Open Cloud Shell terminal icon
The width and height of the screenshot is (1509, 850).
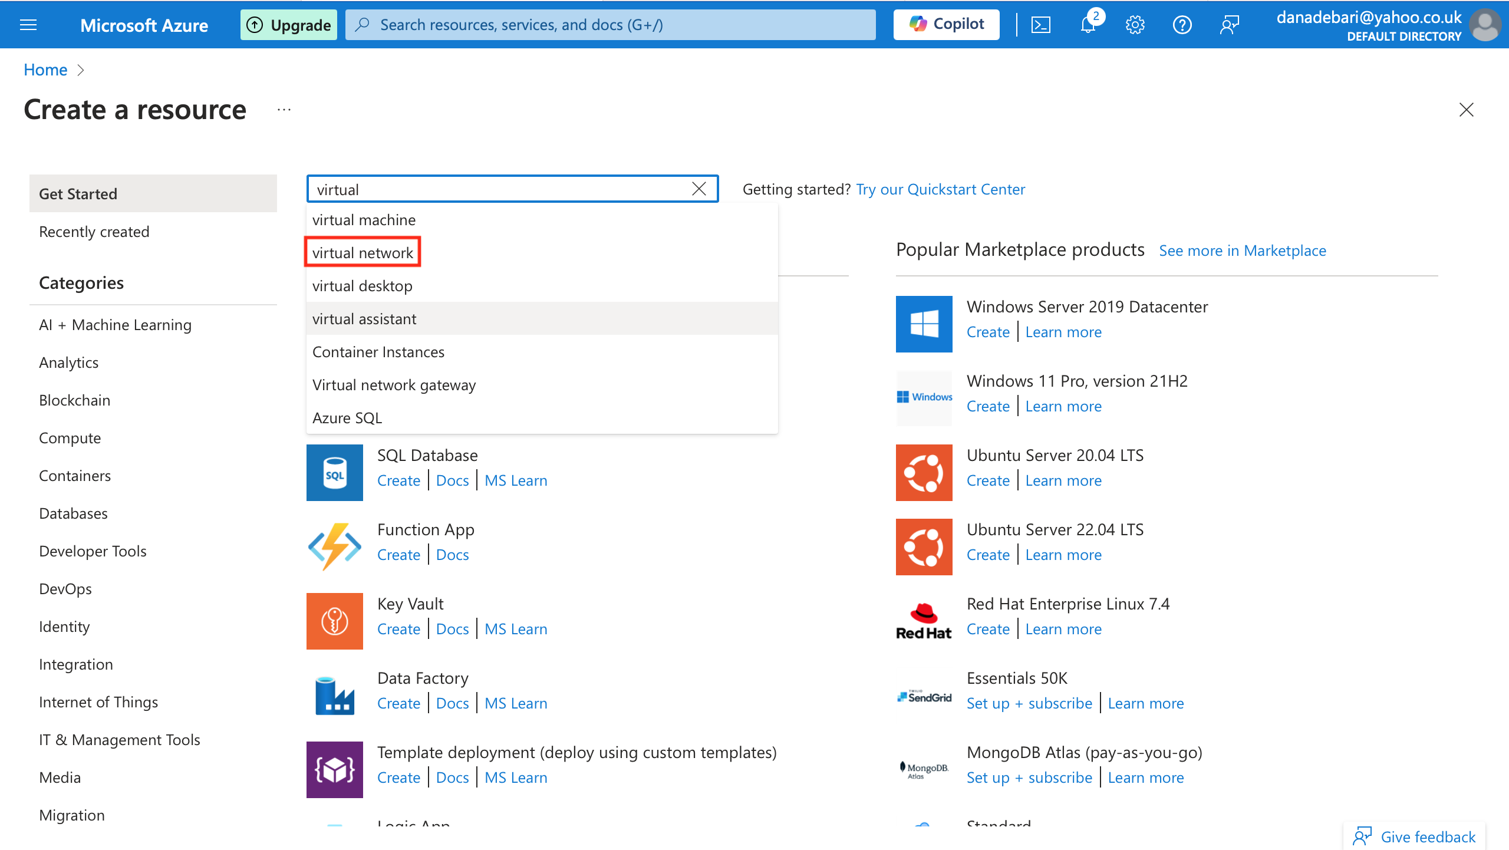tap(1040, 25)
